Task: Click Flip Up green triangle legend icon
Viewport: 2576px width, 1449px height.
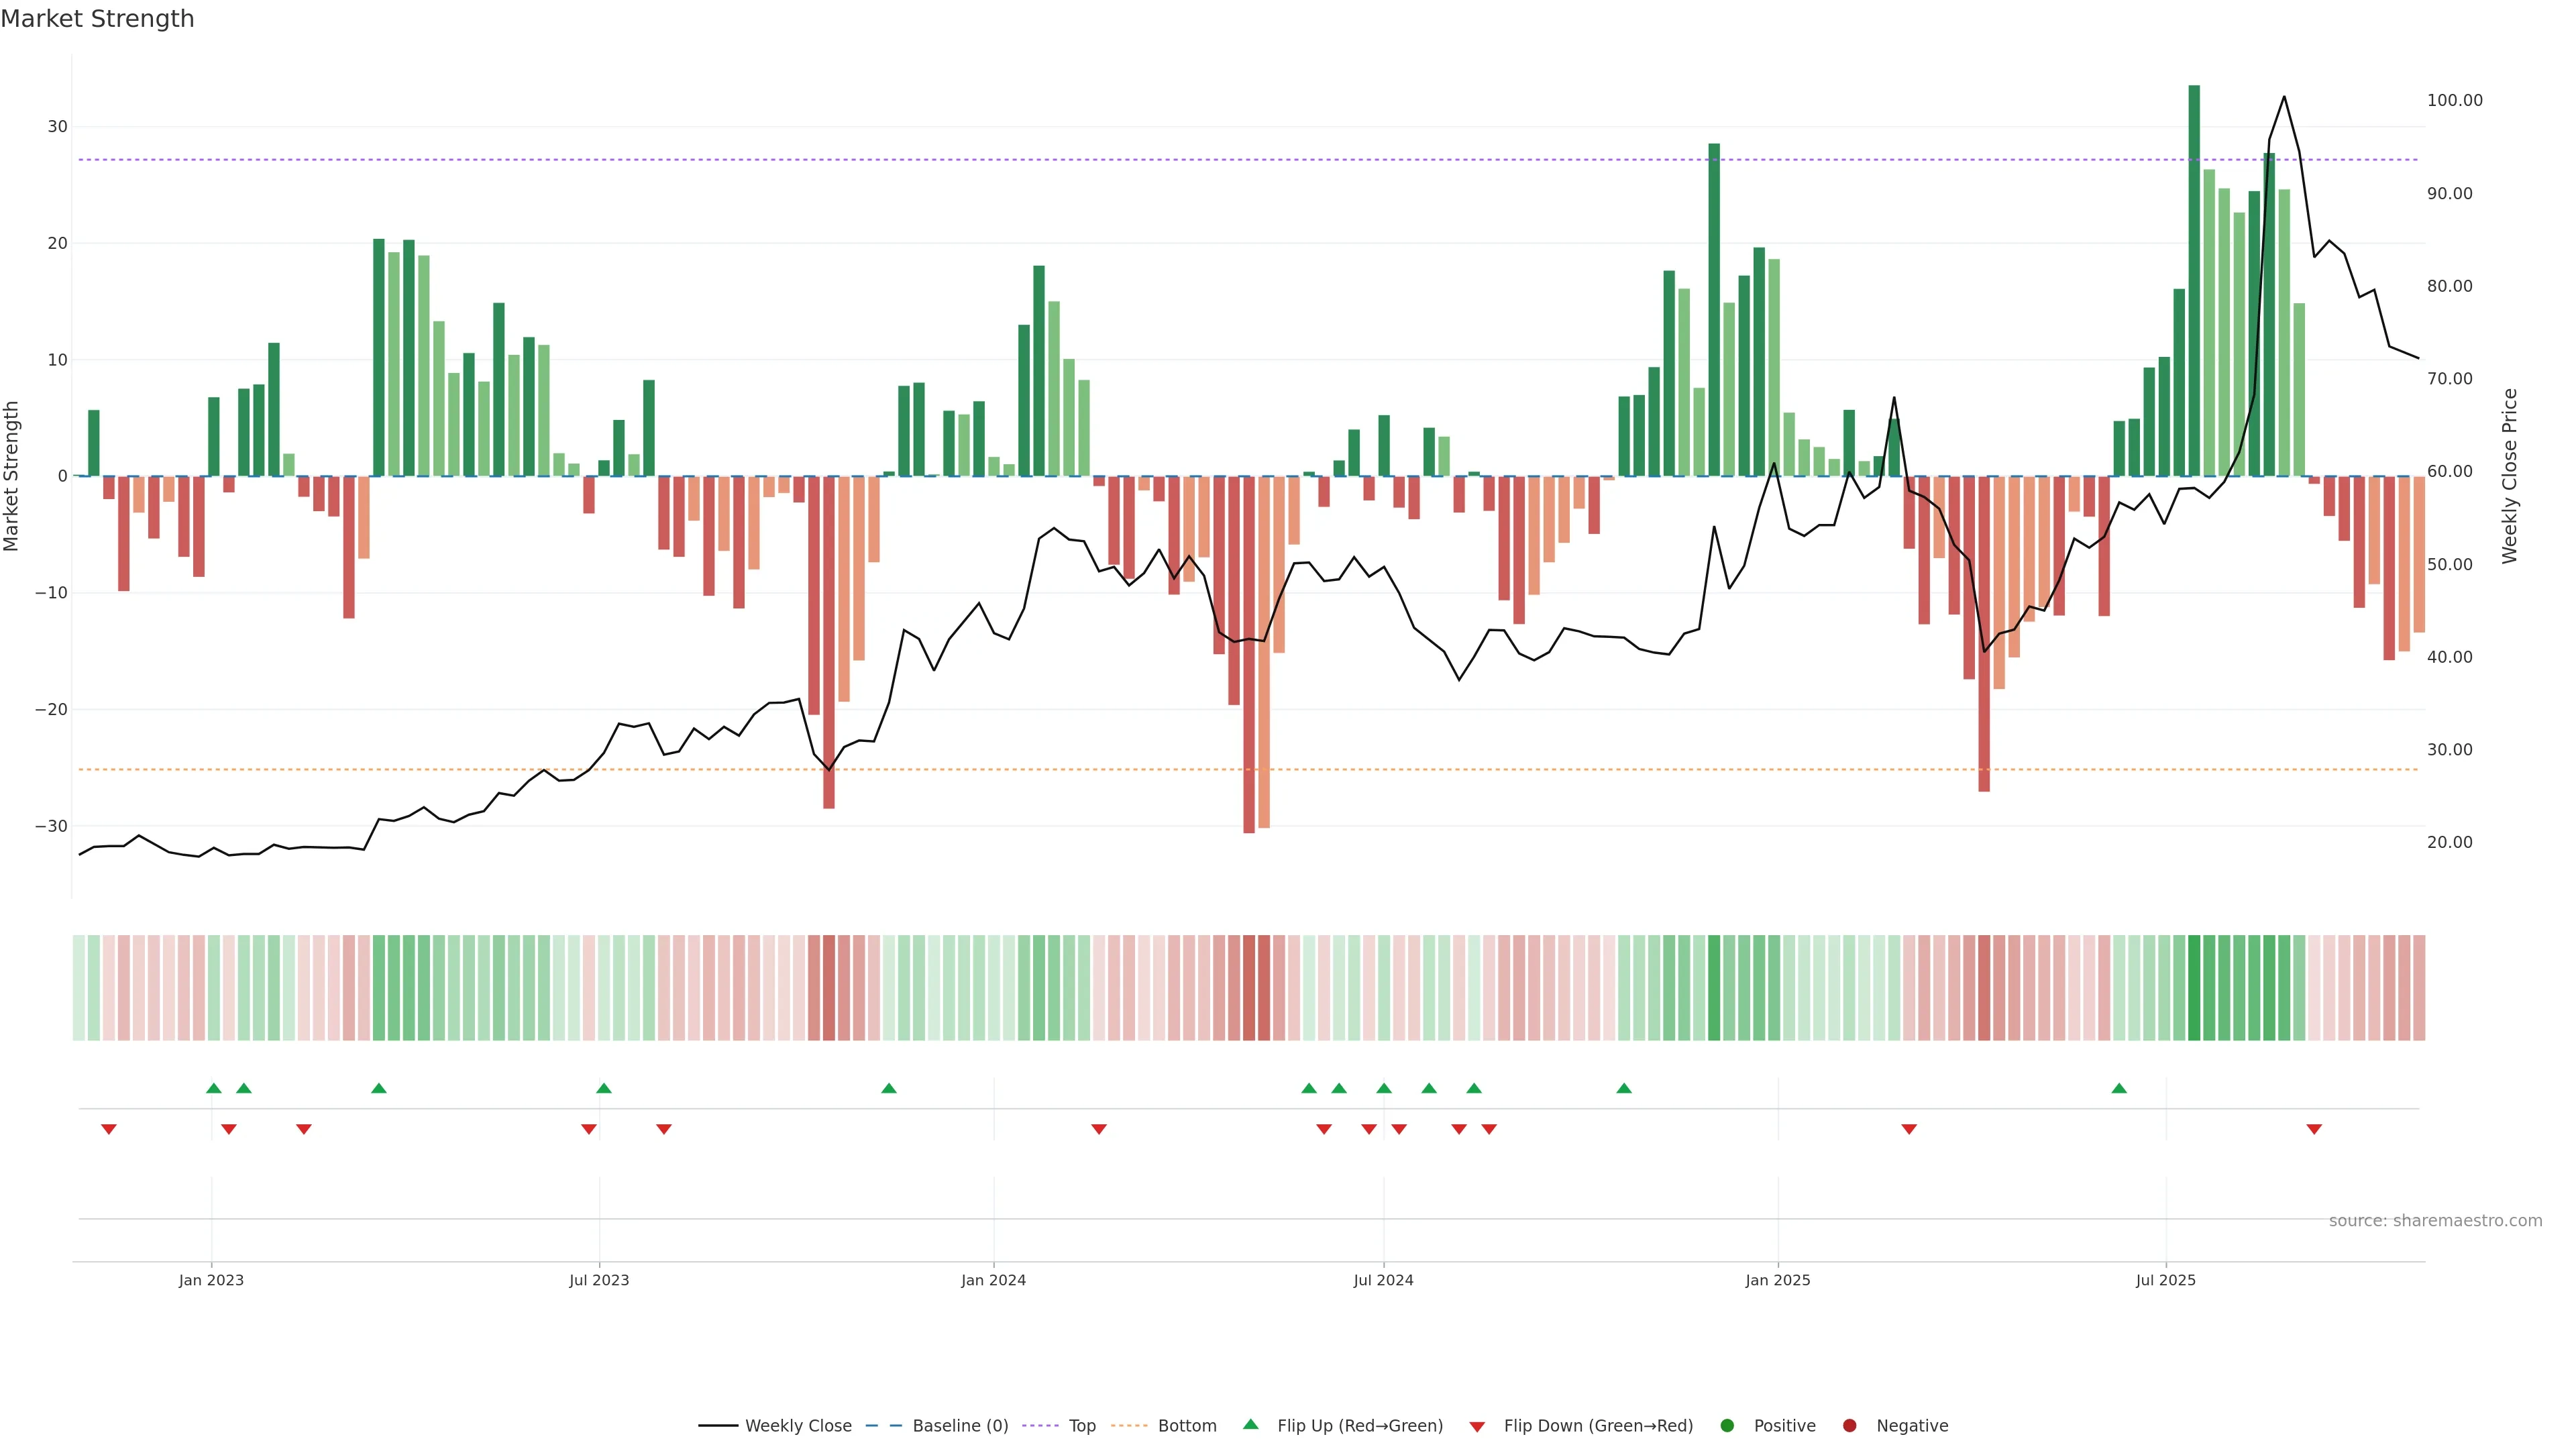Action: click(1250, 1424)
